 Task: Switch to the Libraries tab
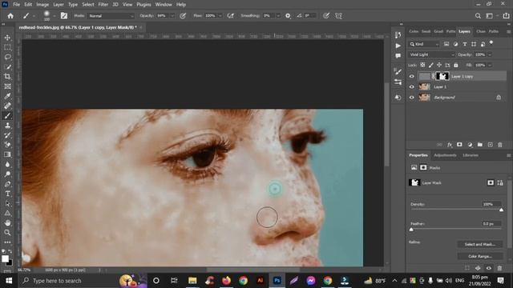tap(471, 155)
